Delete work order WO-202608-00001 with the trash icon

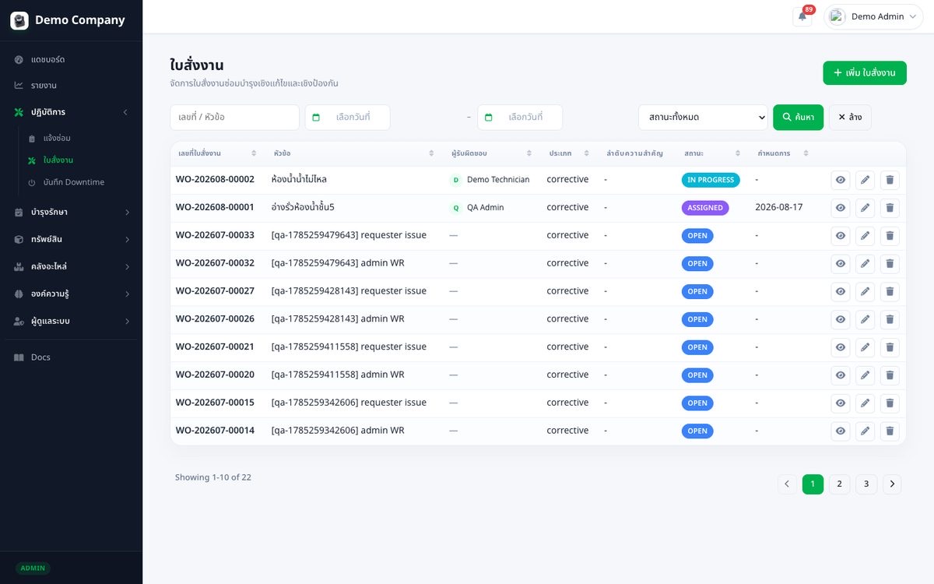pos(890,208)
